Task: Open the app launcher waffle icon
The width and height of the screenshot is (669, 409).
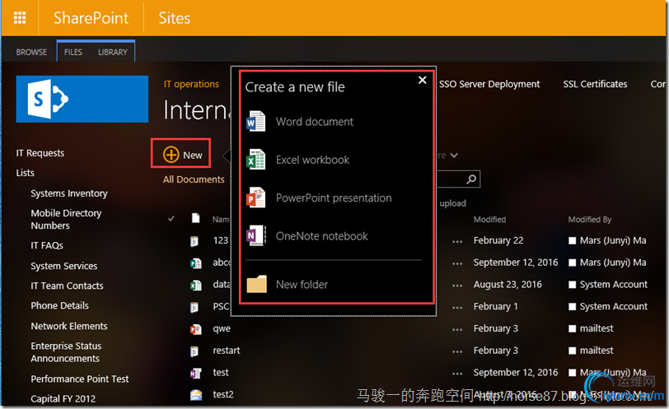Action: 20,17
